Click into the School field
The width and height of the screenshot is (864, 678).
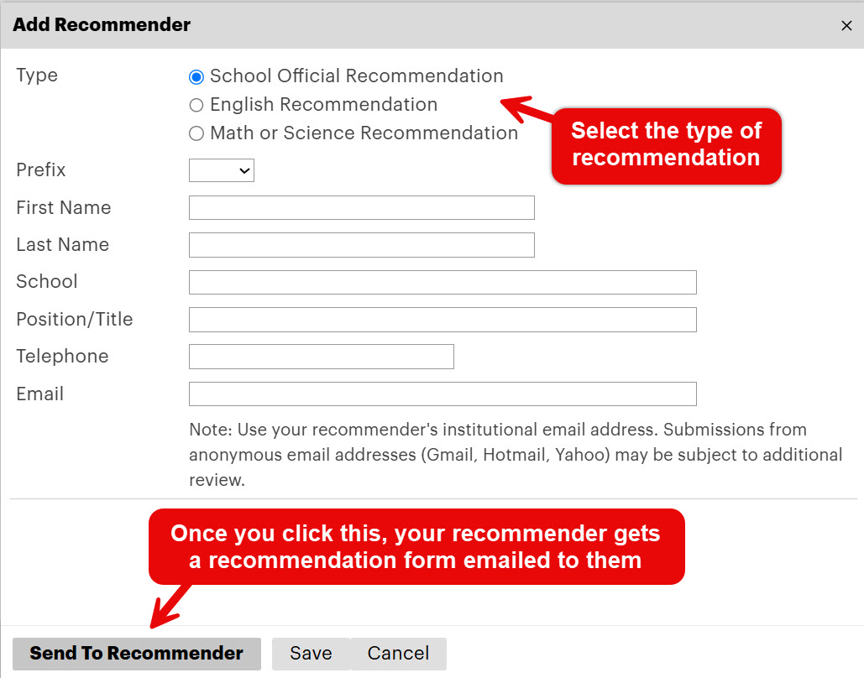click(442, 282)
